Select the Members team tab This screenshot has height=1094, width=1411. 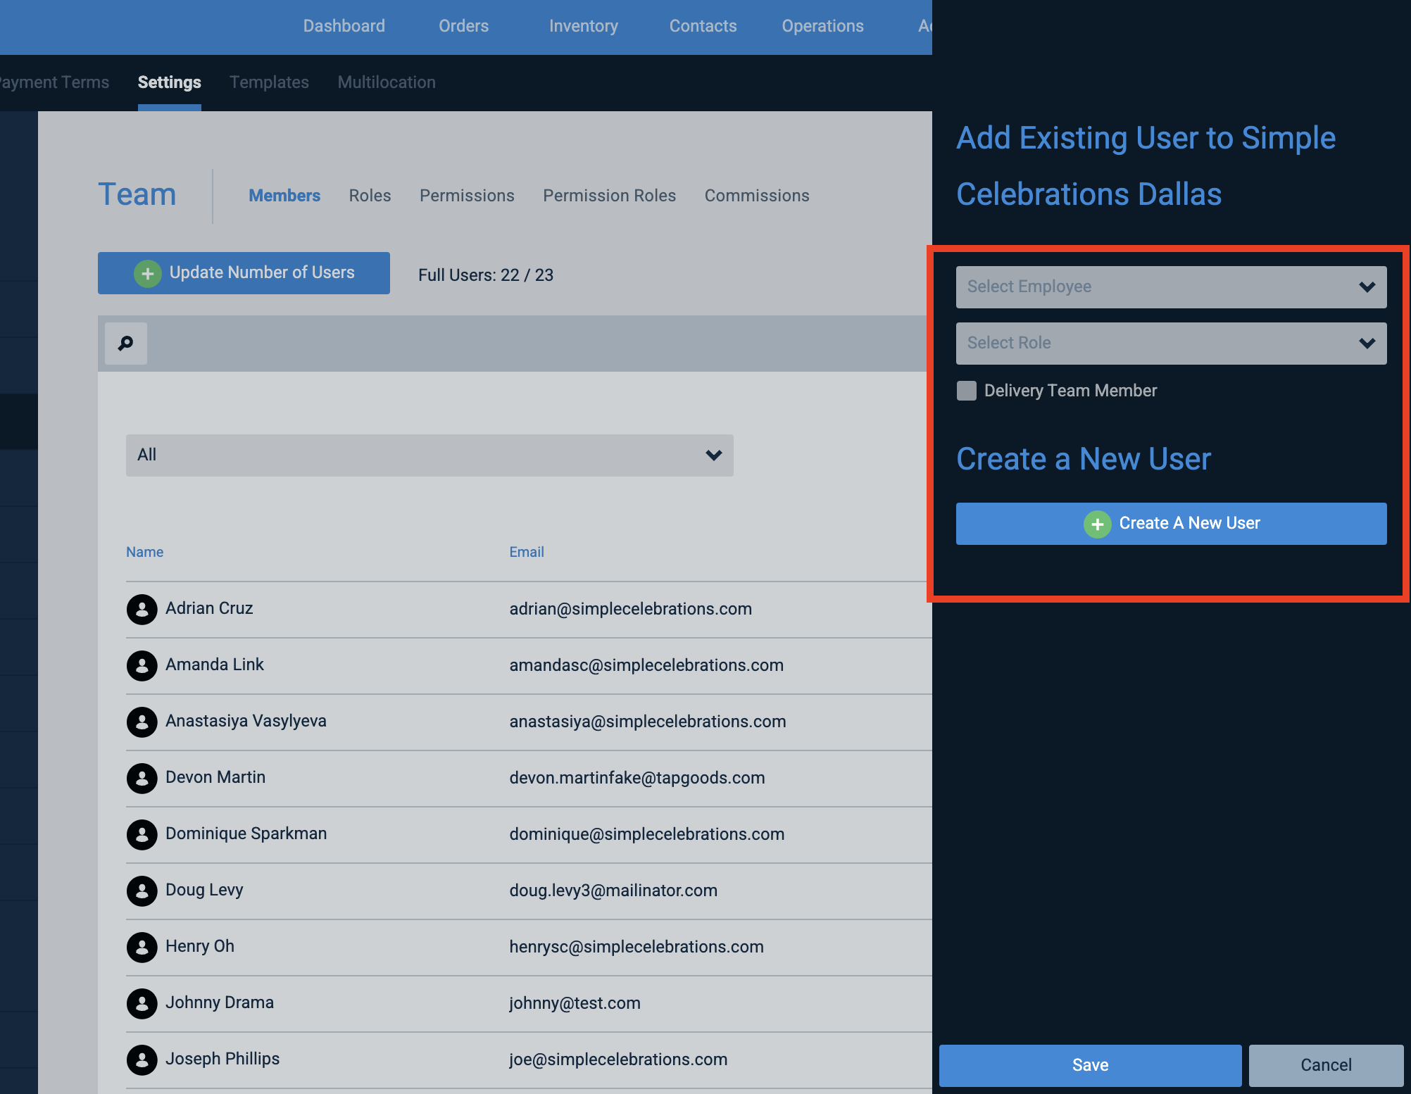[284, 196]
